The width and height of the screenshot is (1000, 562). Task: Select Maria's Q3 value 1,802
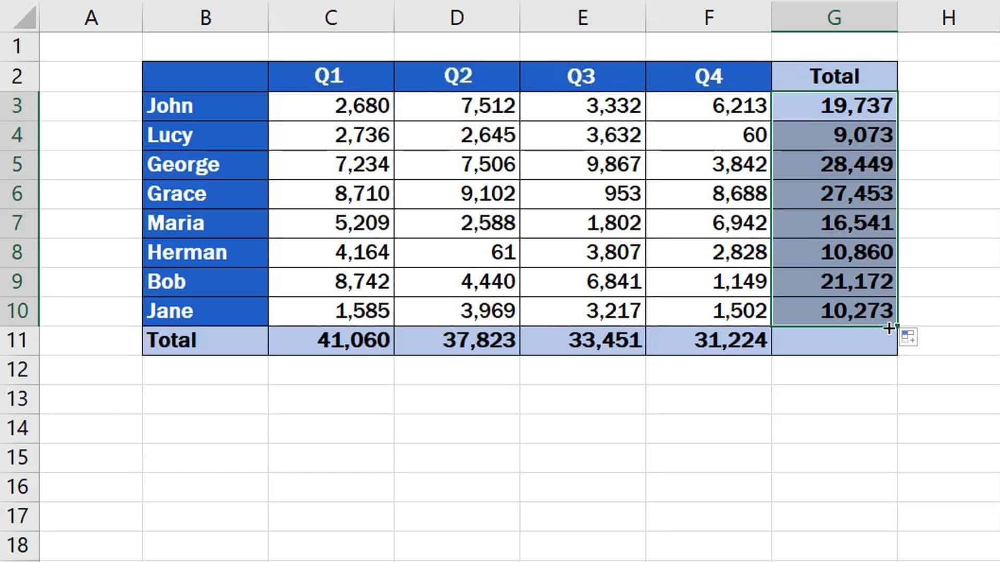582,223
